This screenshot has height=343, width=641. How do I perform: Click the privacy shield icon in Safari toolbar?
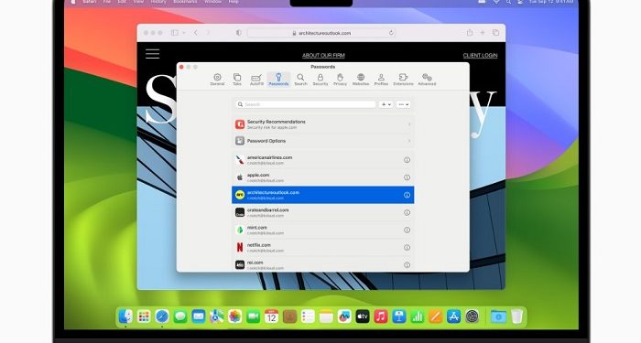239,33
